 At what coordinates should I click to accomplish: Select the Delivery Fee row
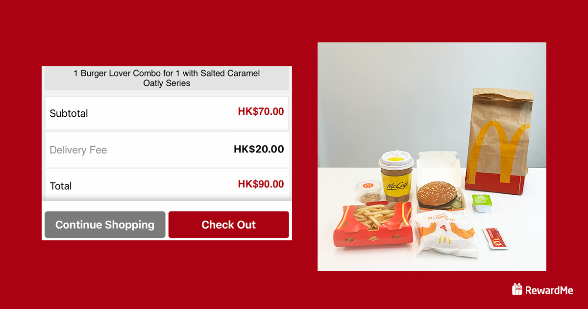pos(167,150)
